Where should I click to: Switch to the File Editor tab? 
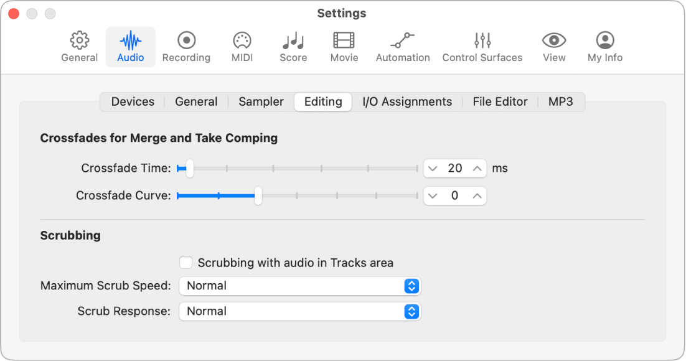click(500, 101)
